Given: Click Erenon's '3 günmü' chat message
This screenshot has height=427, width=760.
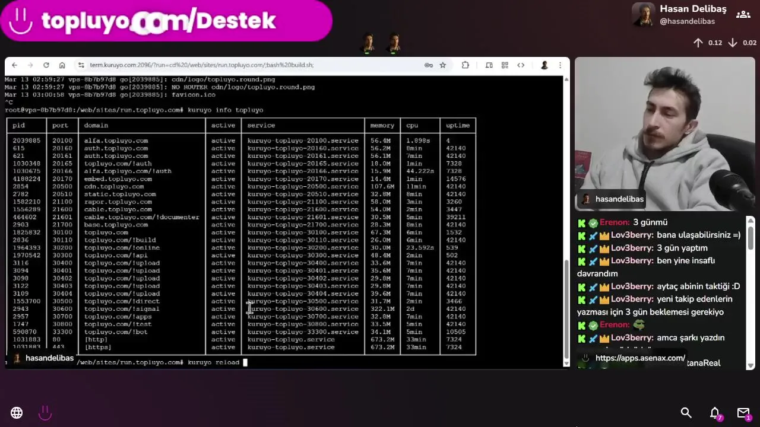Looking at the screenshot, I should click(650, 222).
